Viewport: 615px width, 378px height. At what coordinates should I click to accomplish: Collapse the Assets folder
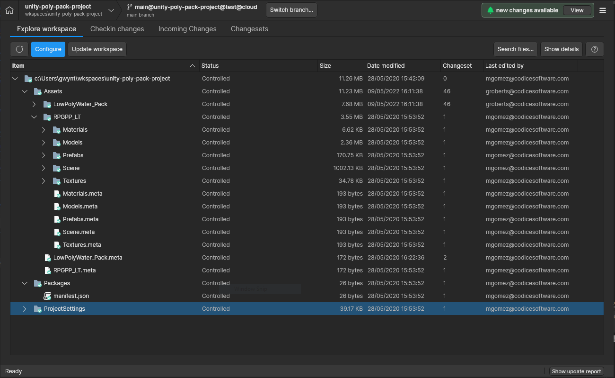coord(25,91)
